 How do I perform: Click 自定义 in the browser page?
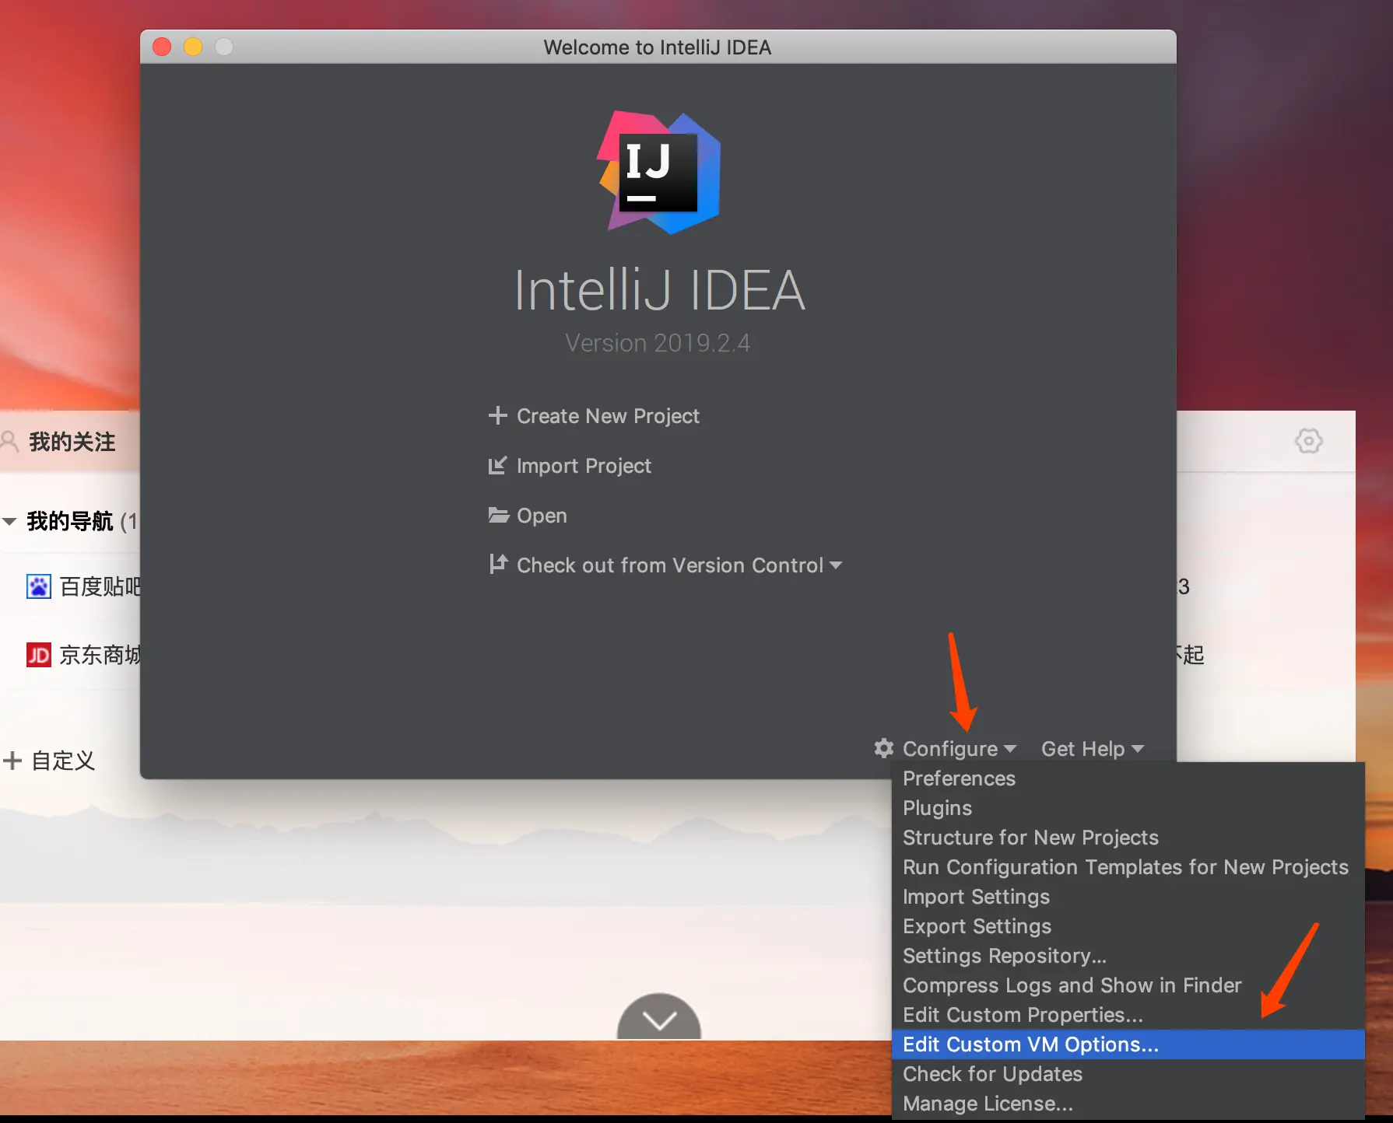(63, 761)
